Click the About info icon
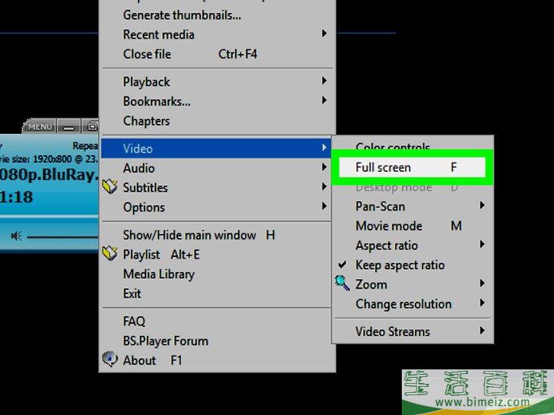 (110, 360)
